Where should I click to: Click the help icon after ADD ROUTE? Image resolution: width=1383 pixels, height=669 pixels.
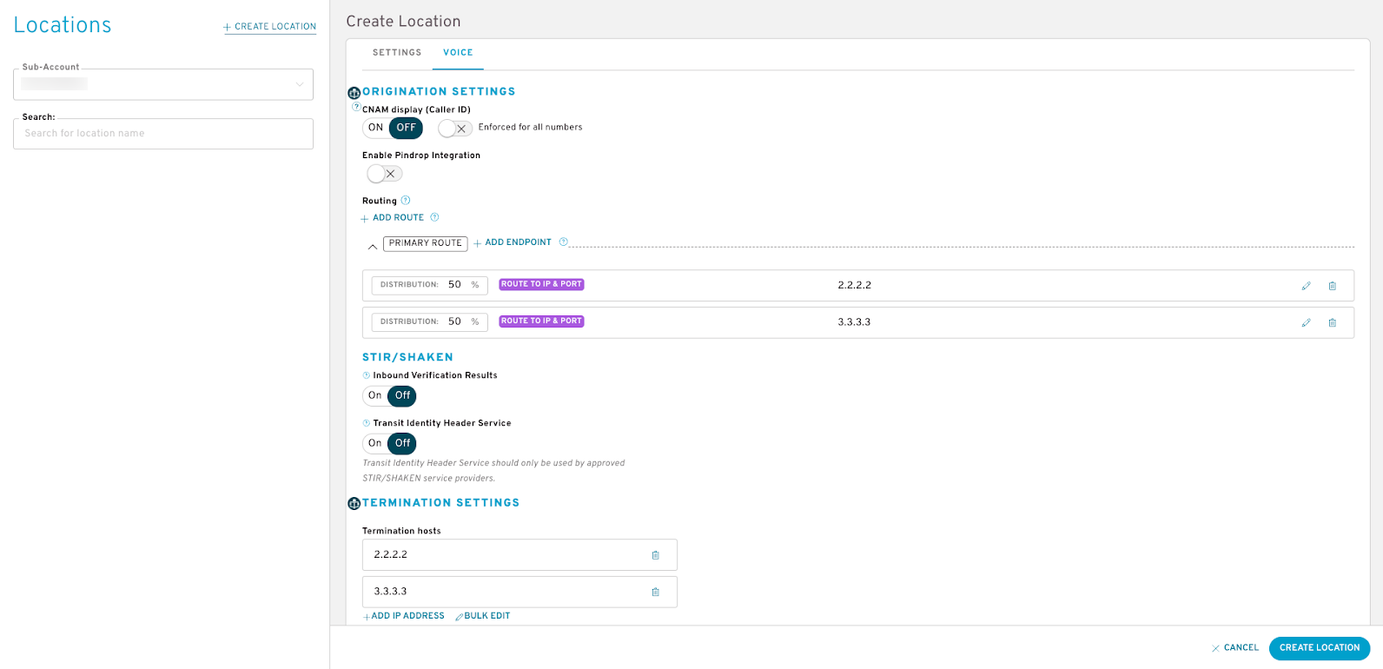tap(435, 217)
